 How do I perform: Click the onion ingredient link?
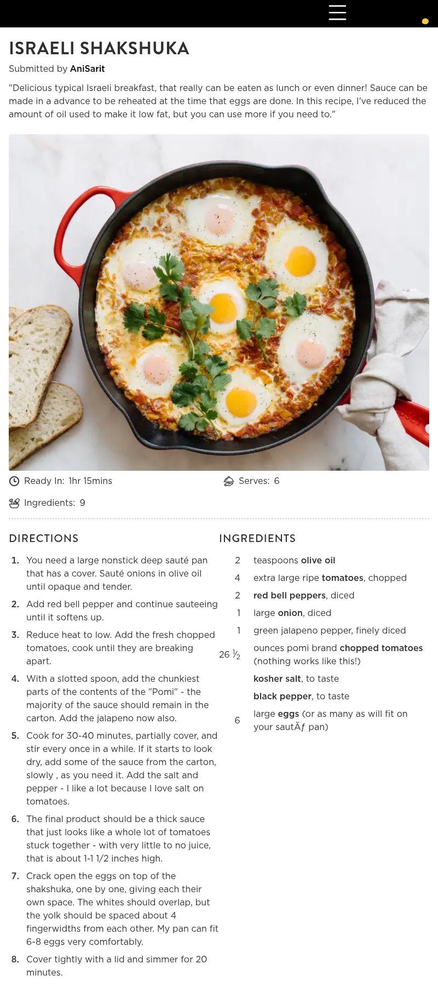pyautogui.click(x=290, y=613)
